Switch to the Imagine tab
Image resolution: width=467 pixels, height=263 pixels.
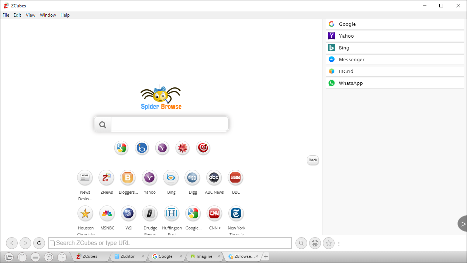[204, 256]
